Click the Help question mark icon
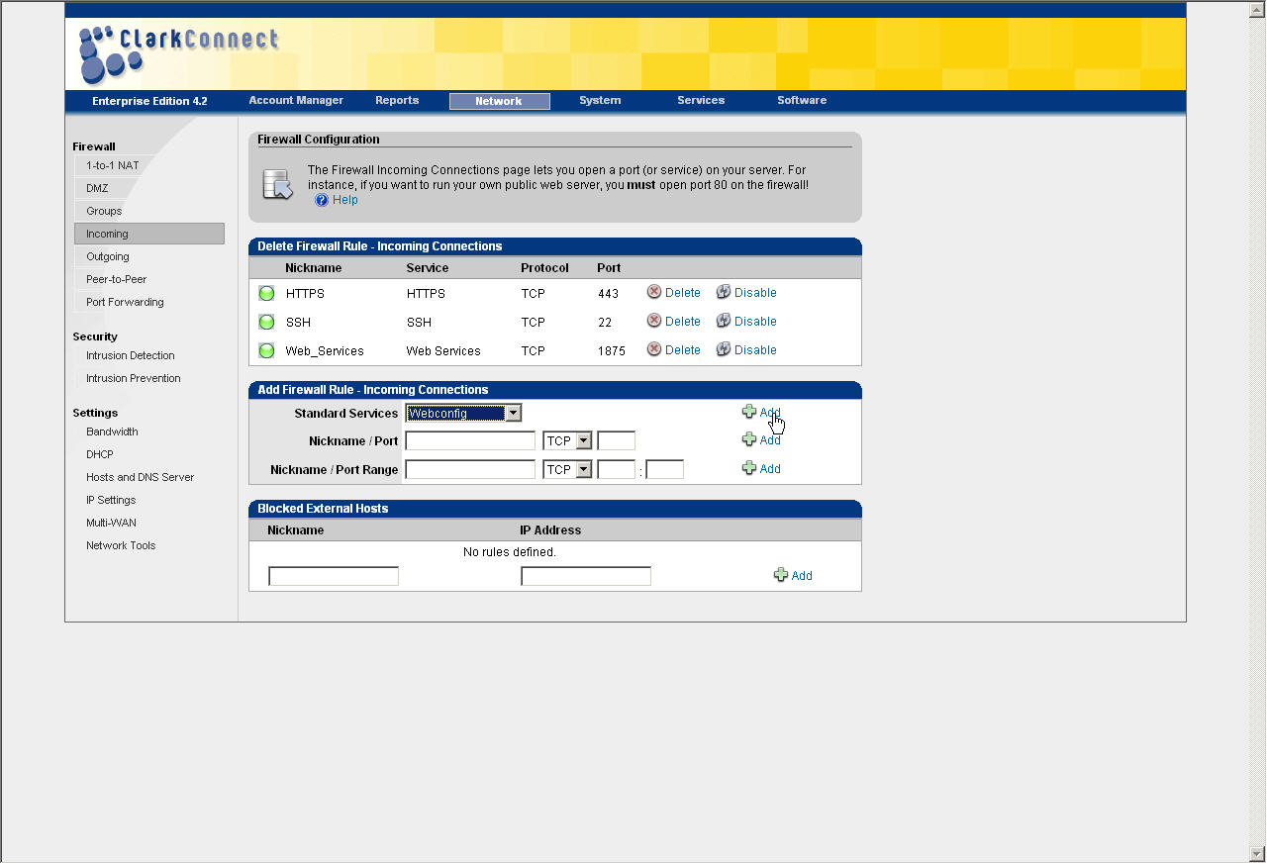Image resolution: width=1267 pixels, height=864 pixels. [x=322, y=200]
